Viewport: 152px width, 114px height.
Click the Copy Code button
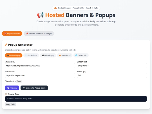coord(10,104)
